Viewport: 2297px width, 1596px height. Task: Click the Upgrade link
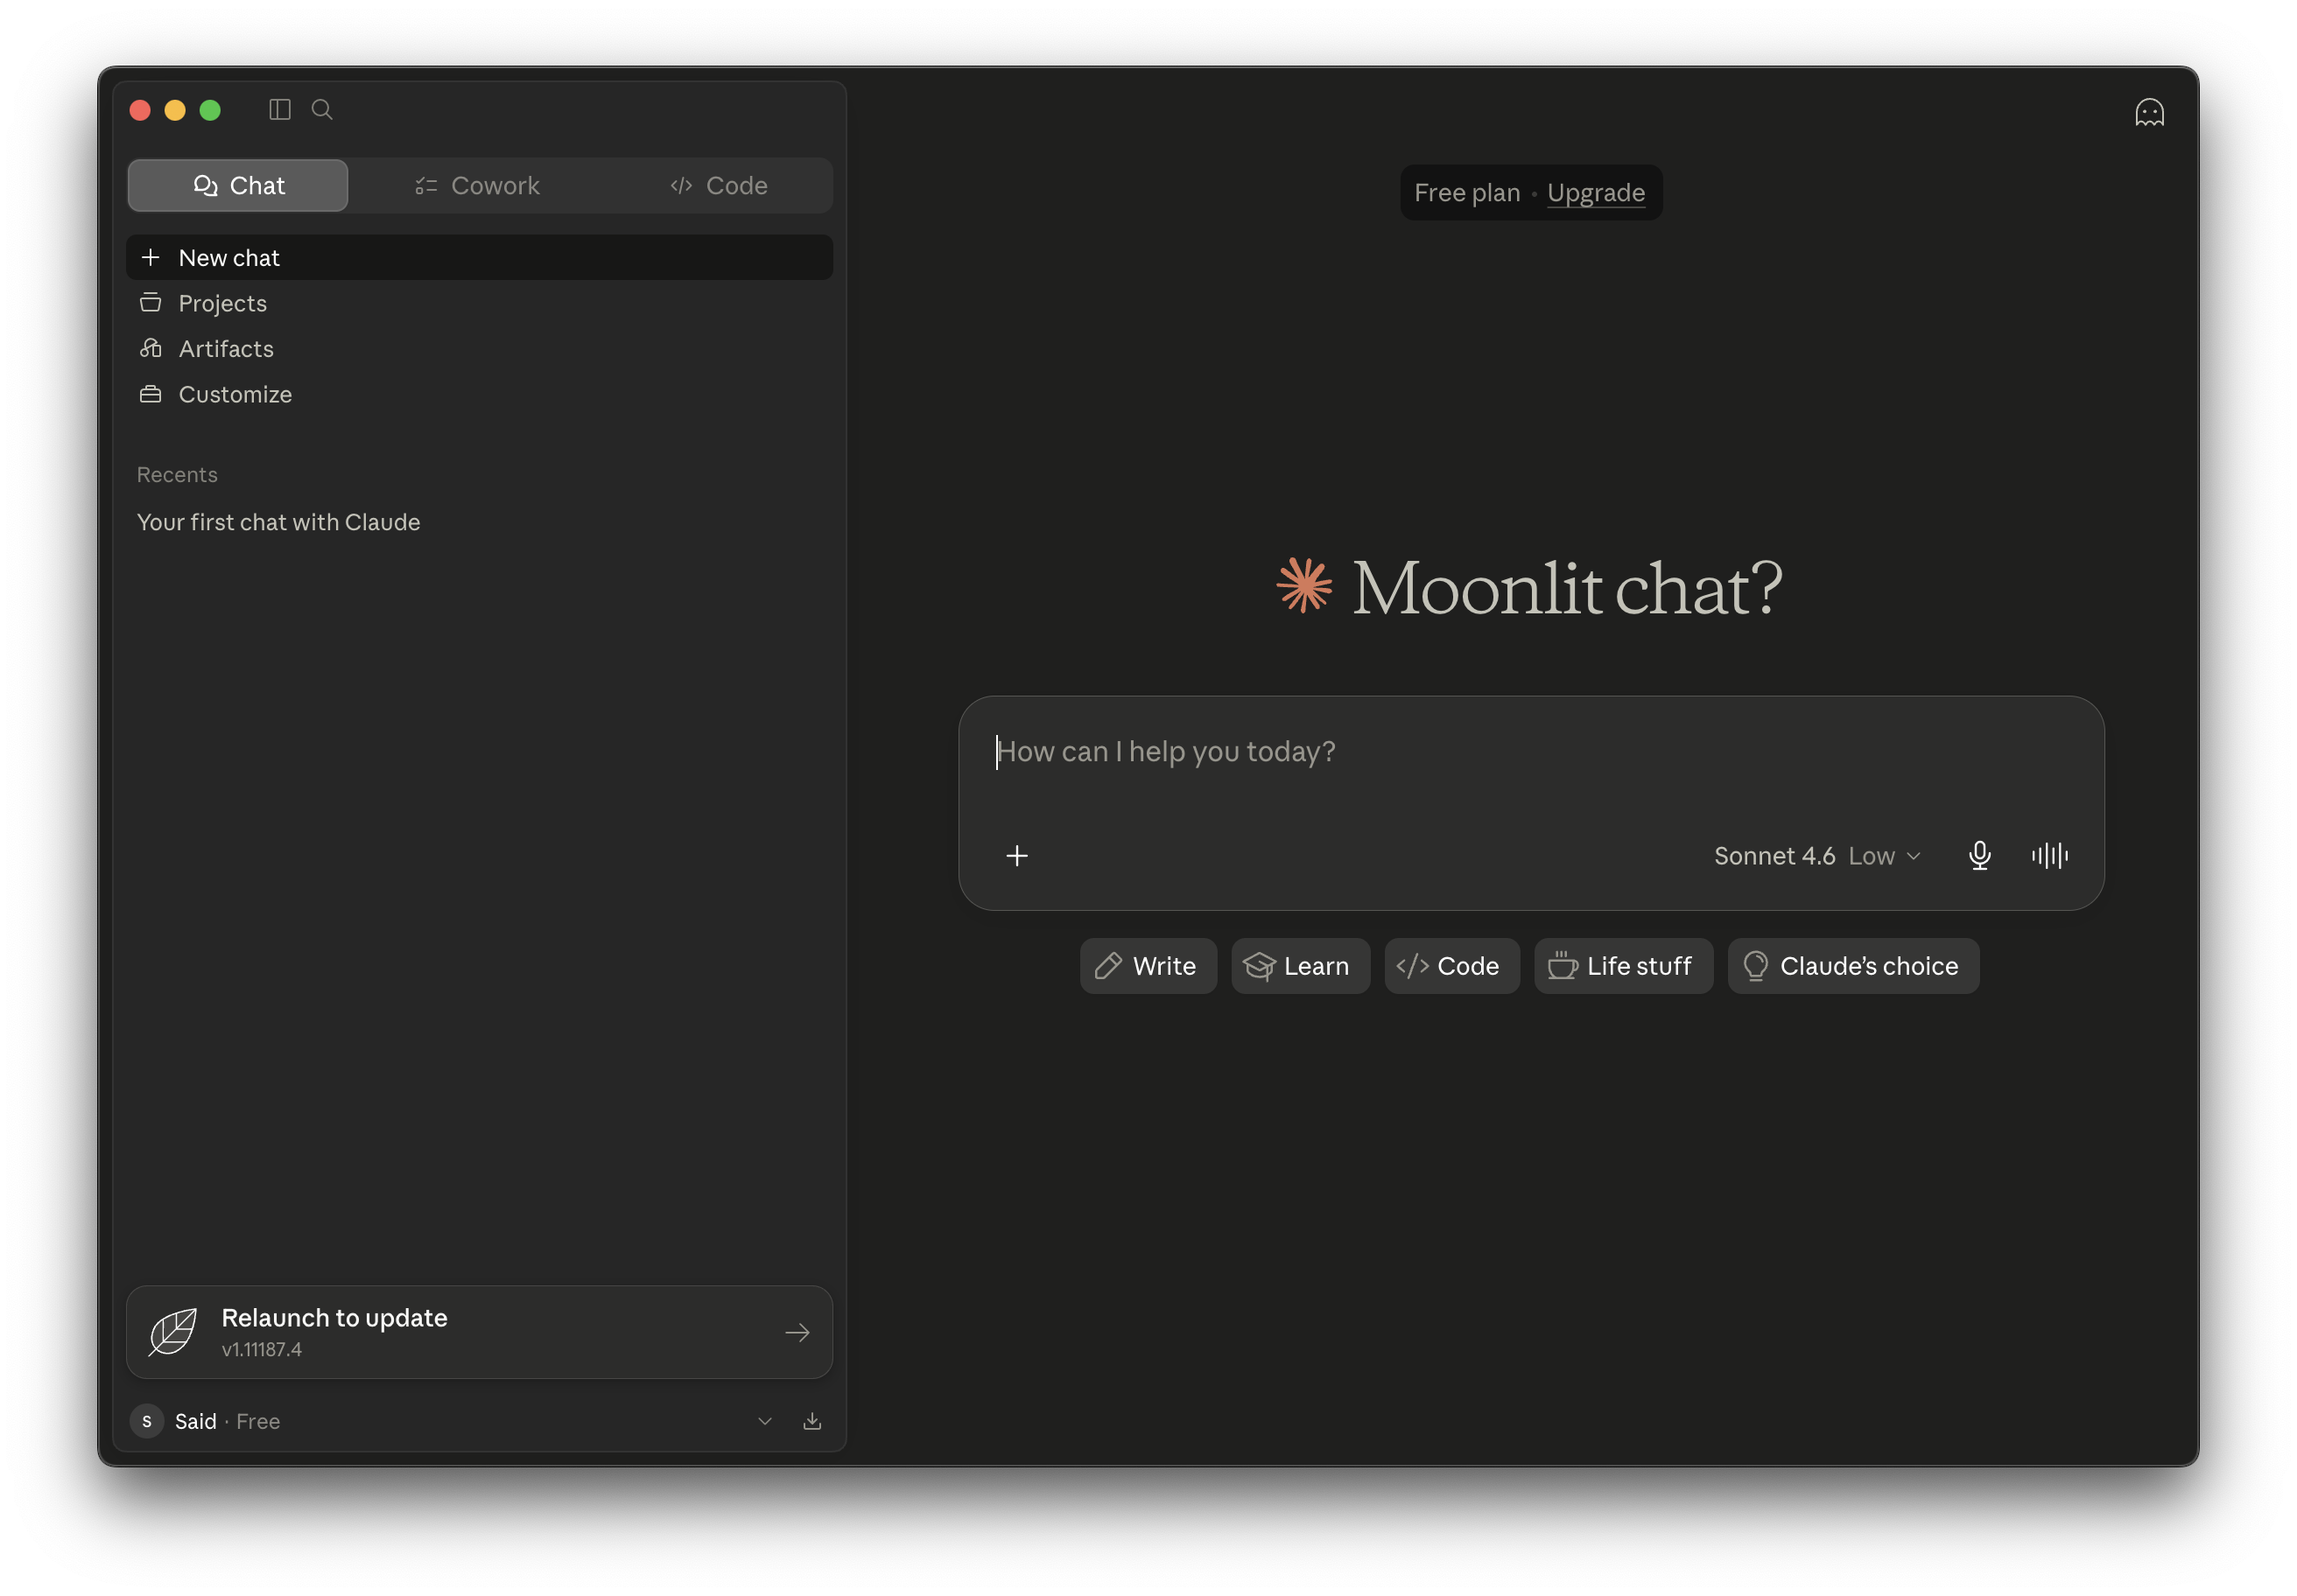tap(1596, 193)
